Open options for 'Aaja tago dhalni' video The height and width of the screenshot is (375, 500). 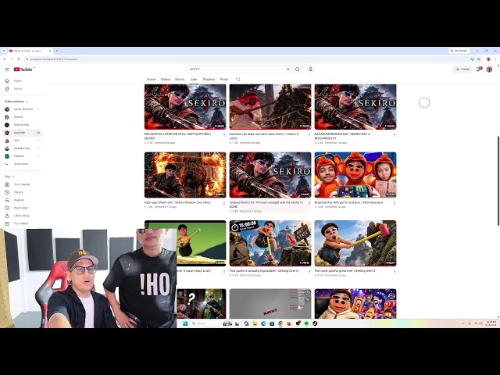coord(224,203)
